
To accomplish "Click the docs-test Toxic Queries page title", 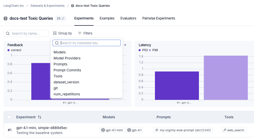I will [x=31, y=18].
